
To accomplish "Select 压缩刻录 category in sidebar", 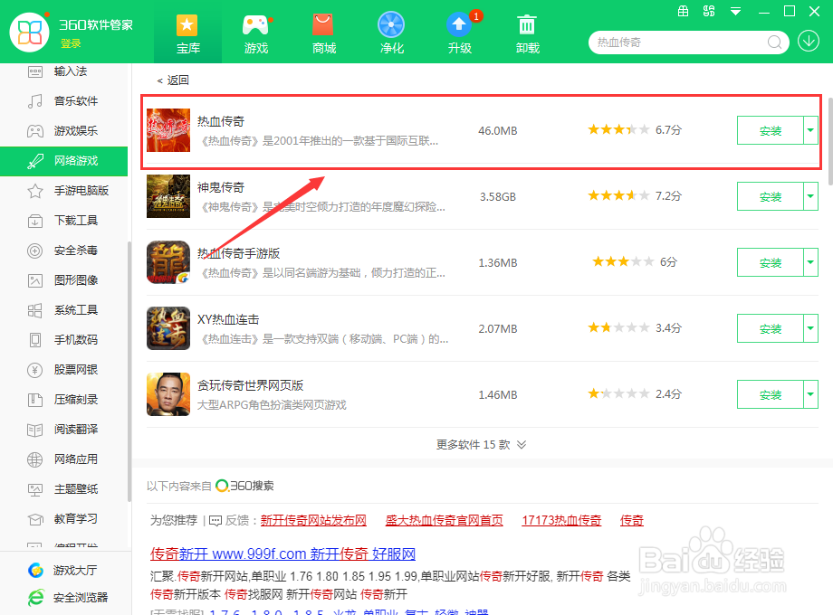I will click(63, 400).
